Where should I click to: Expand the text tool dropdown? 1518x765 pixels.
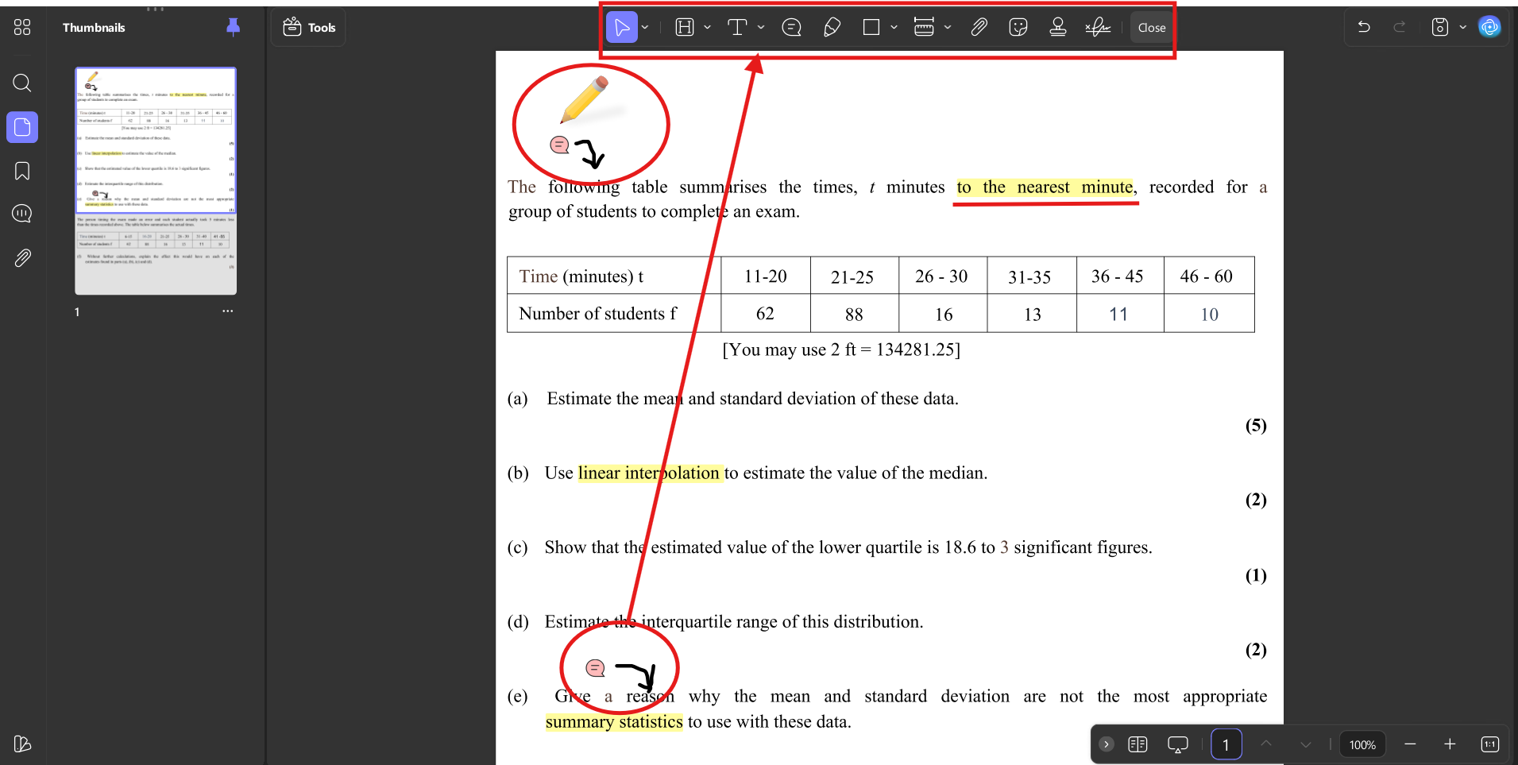click(760, 26)
